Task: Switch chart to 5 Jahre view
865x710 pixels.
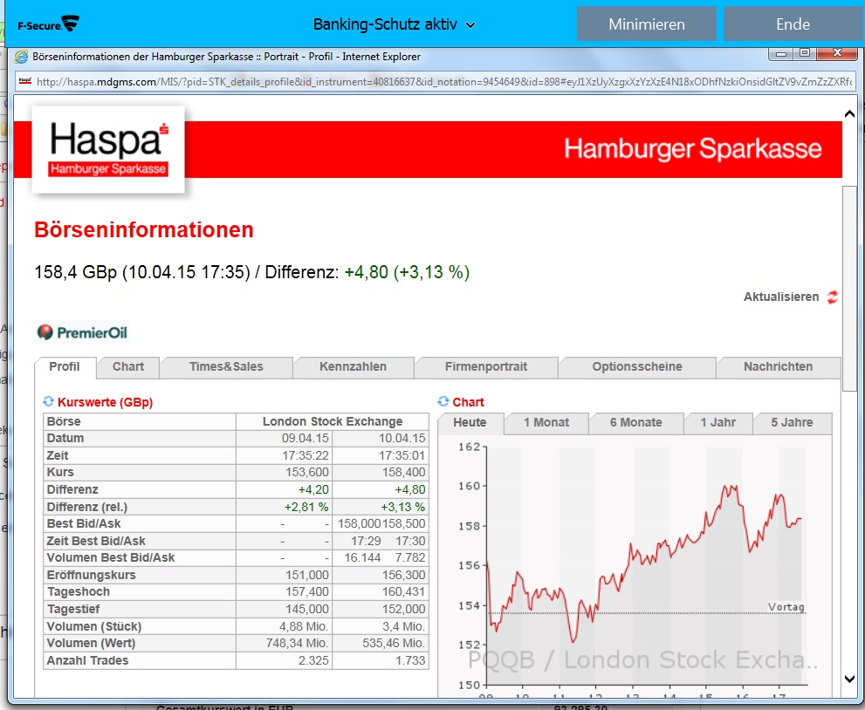Action: pyautogui.click(x=792, y=423)
